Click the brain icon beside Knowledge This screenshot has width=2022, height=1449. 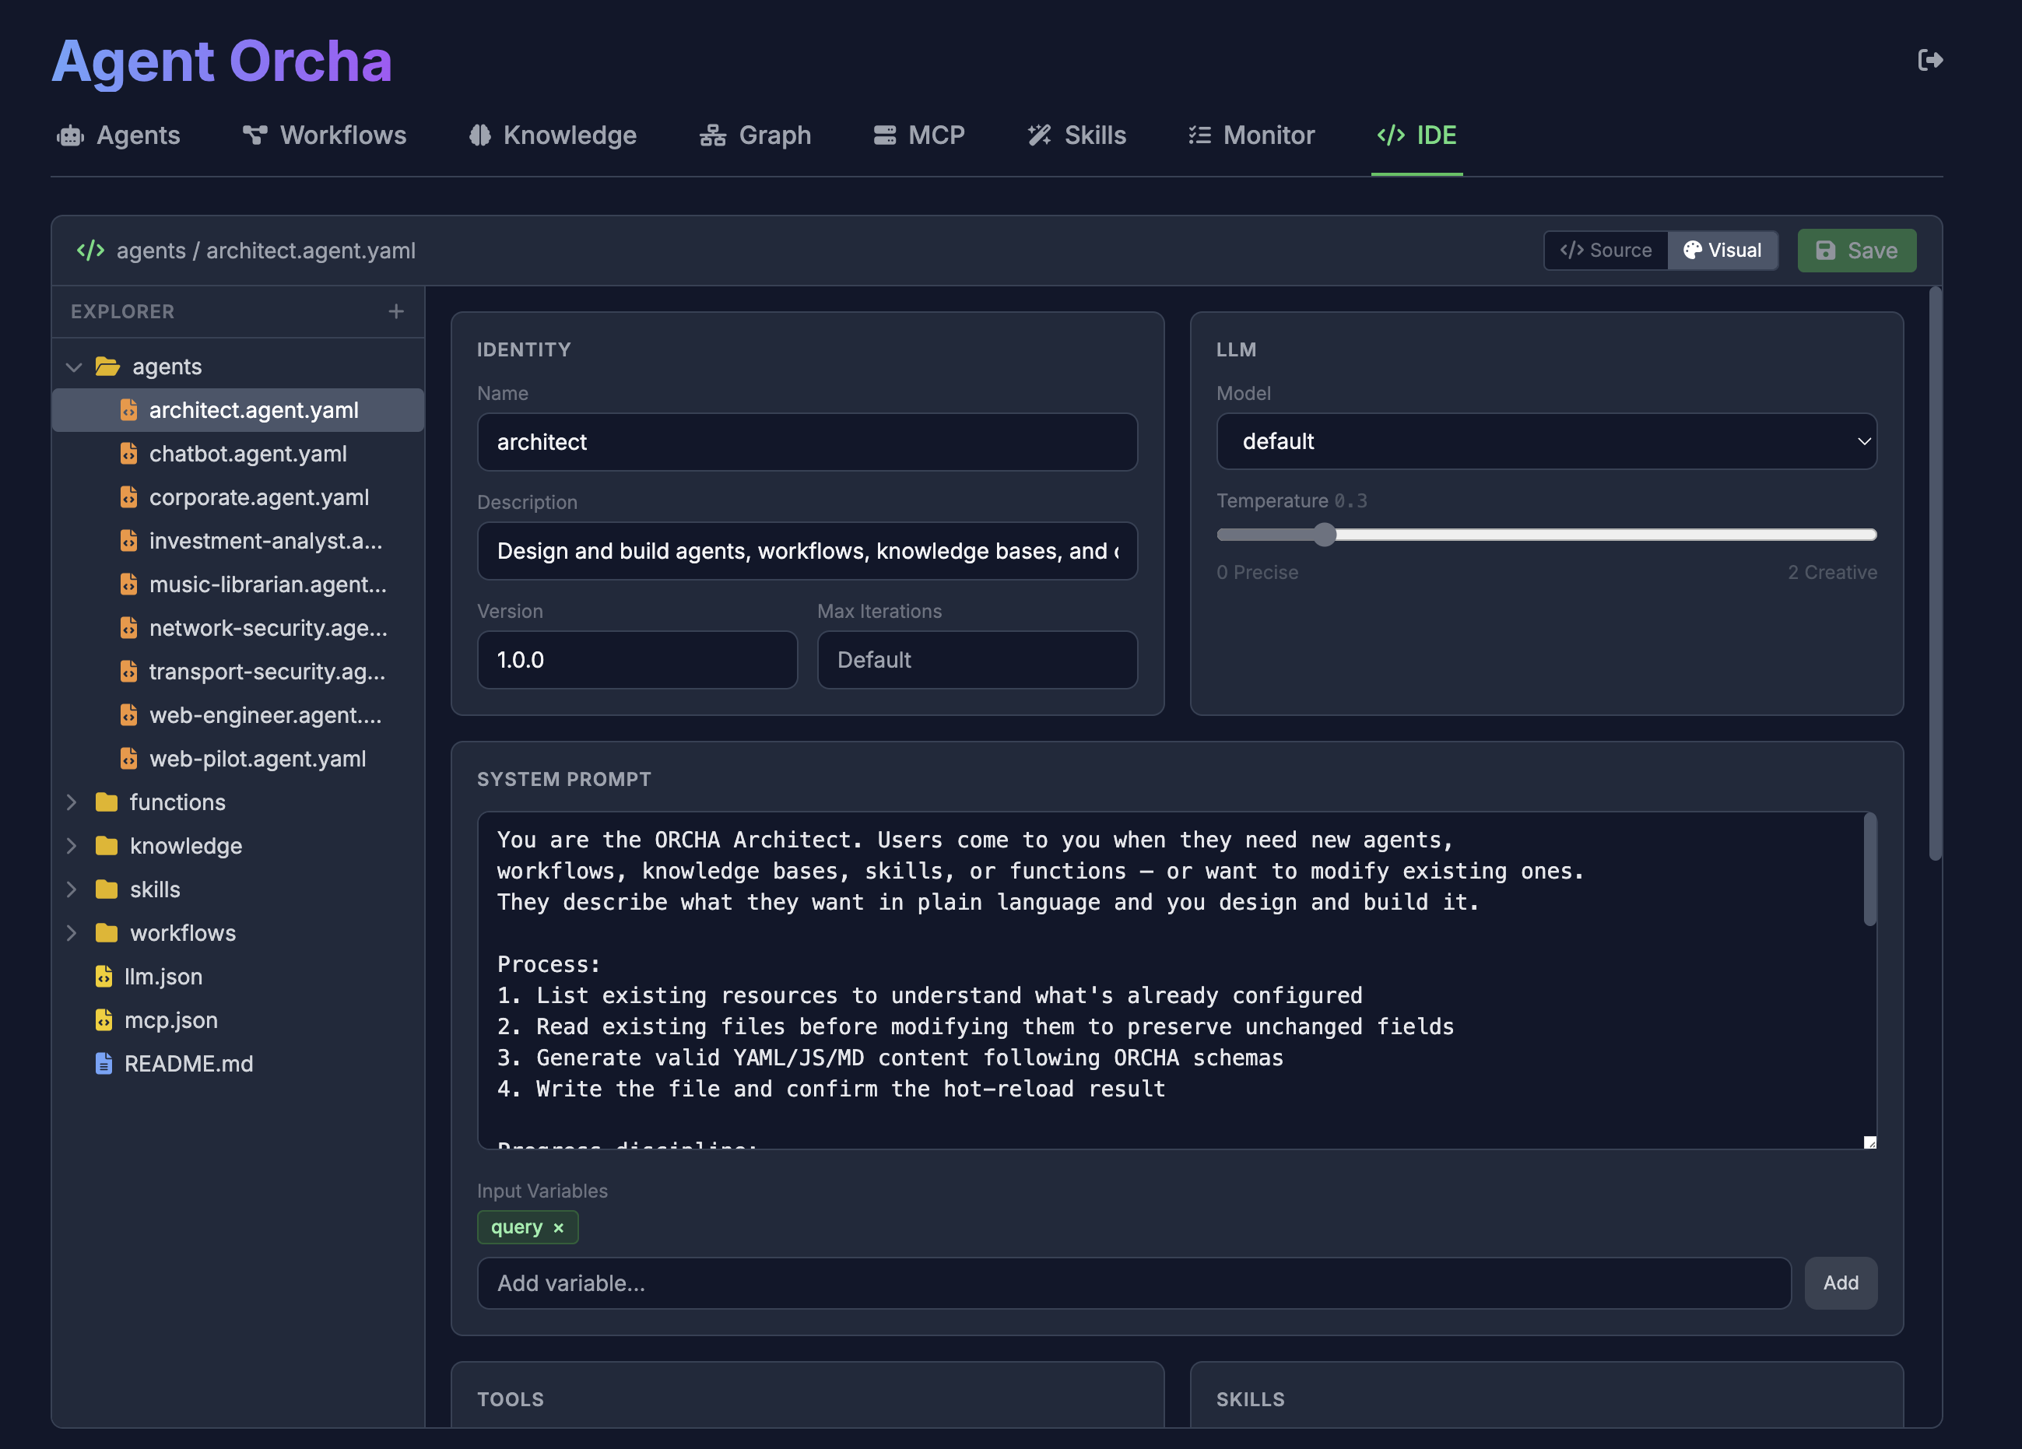(479, 135)
